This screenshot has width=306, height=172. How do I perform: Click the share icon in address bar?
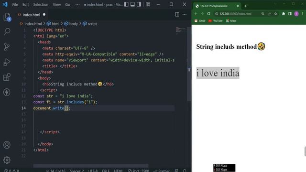(269, 14)
